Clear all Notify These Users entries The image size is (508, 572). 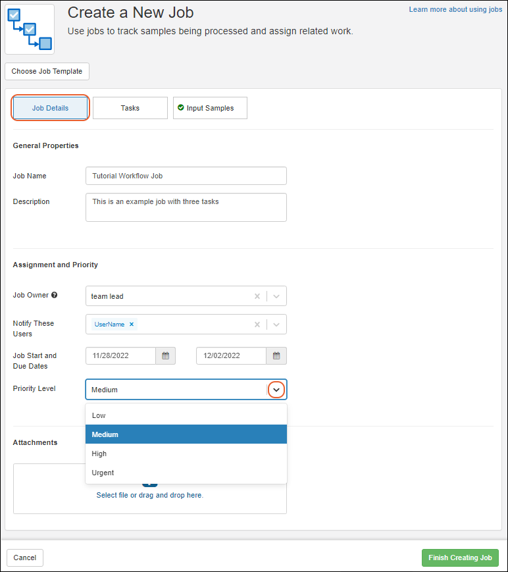point(257,325)
